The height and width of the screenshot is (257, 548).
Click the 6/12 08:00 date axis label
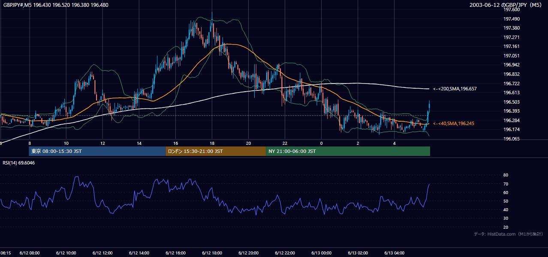coord(30,253)
